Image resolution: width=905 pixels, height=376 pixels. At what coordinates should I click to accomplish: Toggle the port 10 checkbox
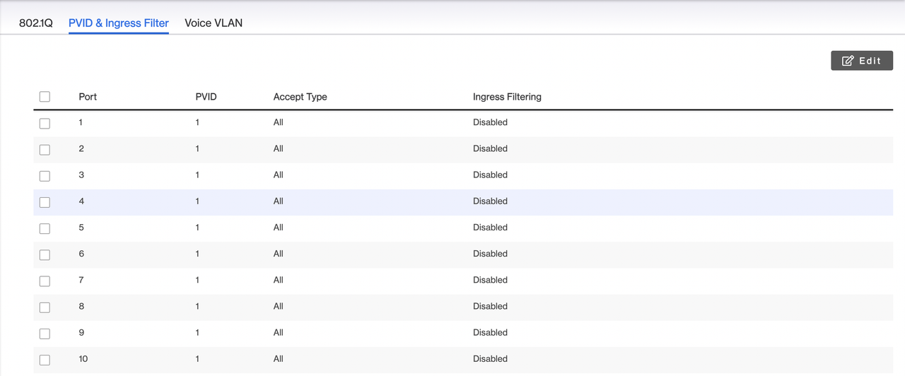coord(45,360)
